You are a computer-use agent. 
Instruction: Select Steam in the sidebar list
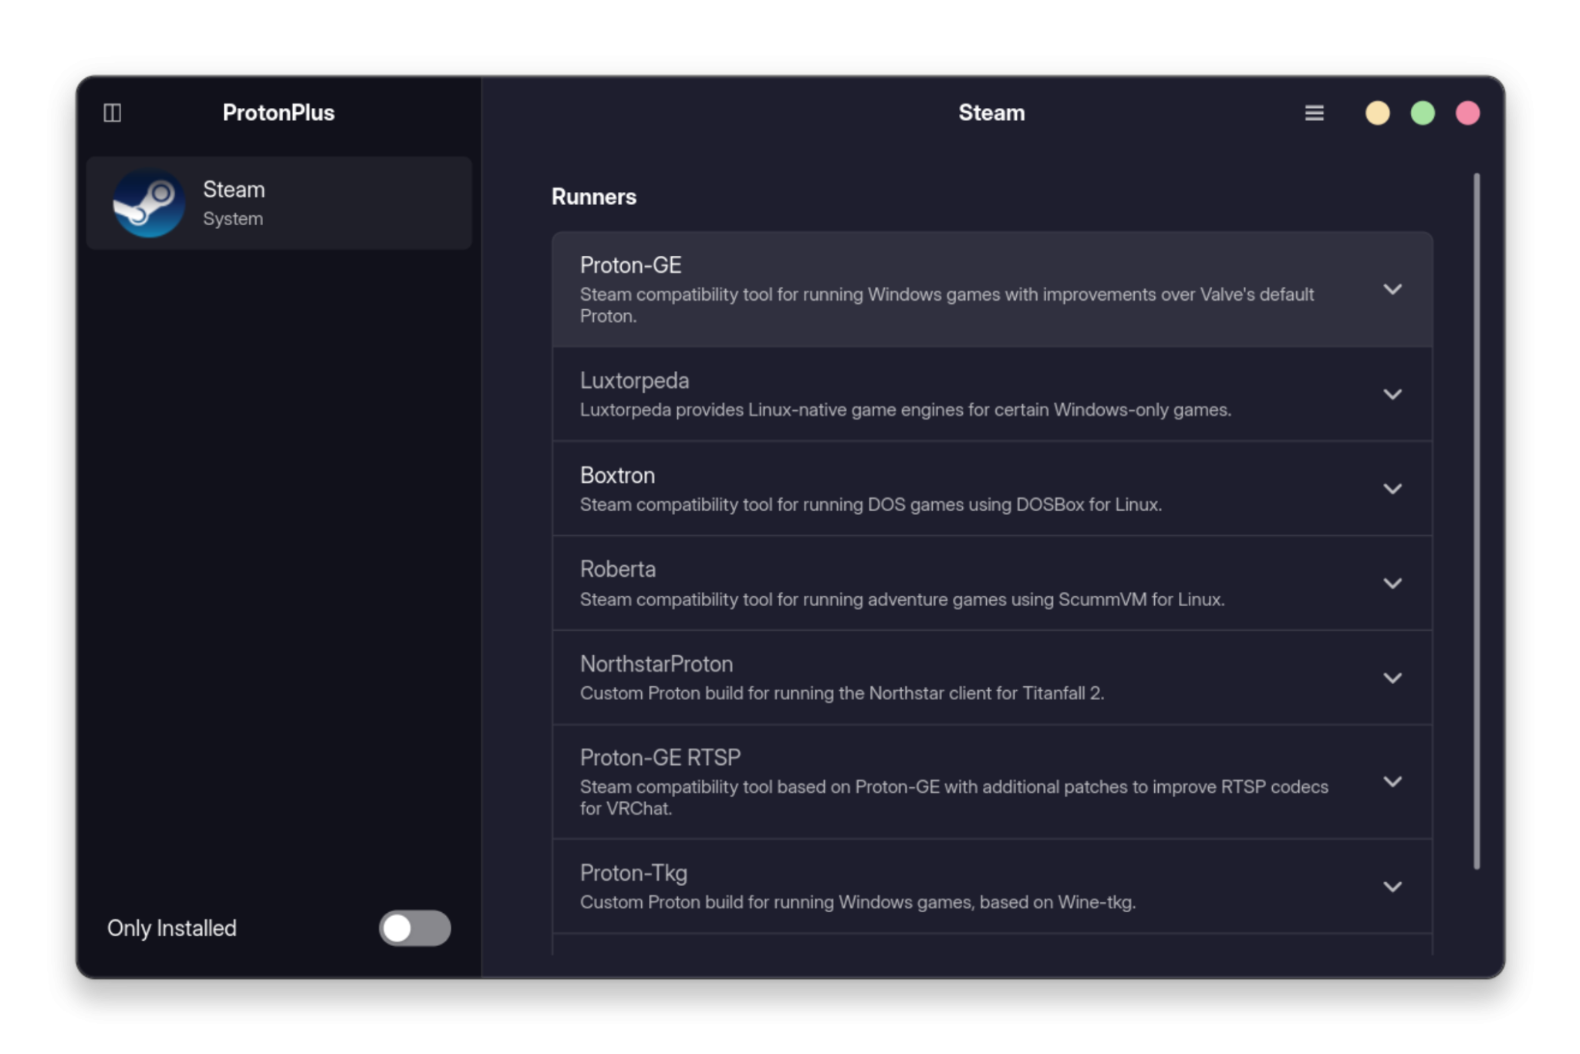pos(278,202)
